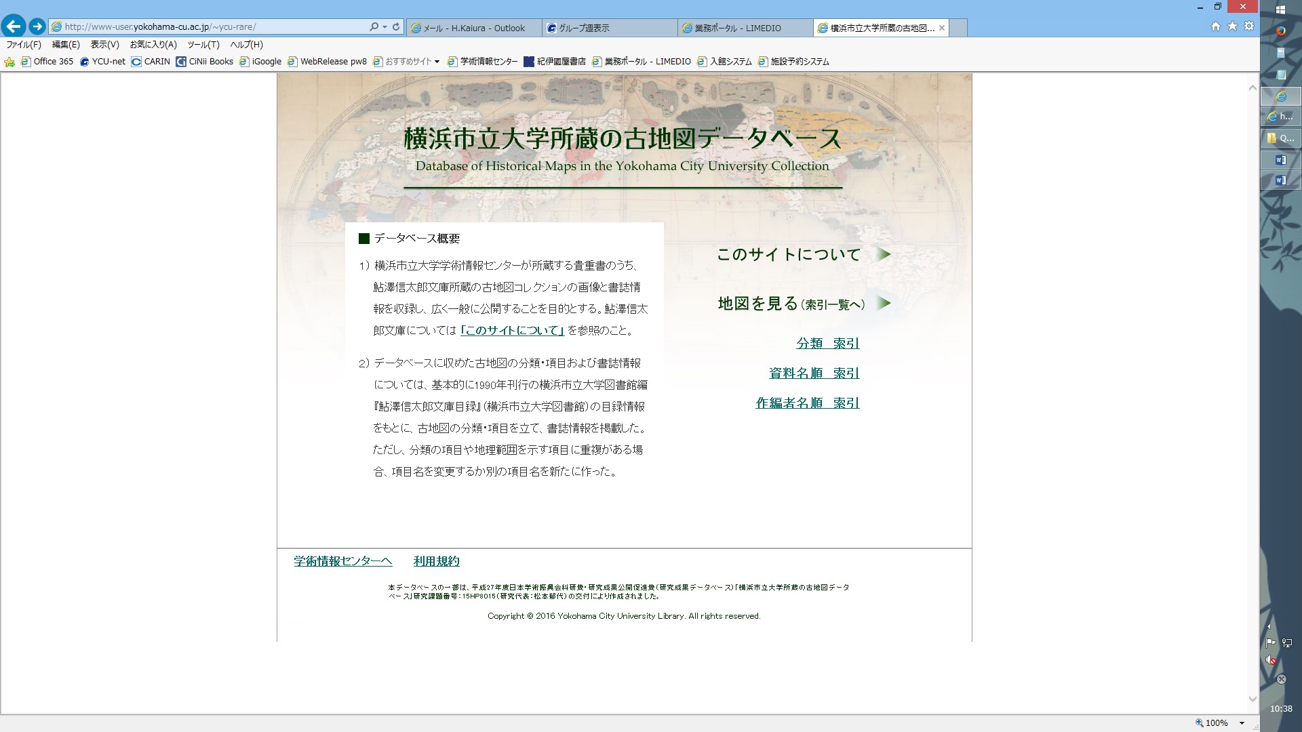Open 入館システム from the favorites bar
This screenshot has width=1302, height=732.
pyautogui.click(x=729, y=61)
